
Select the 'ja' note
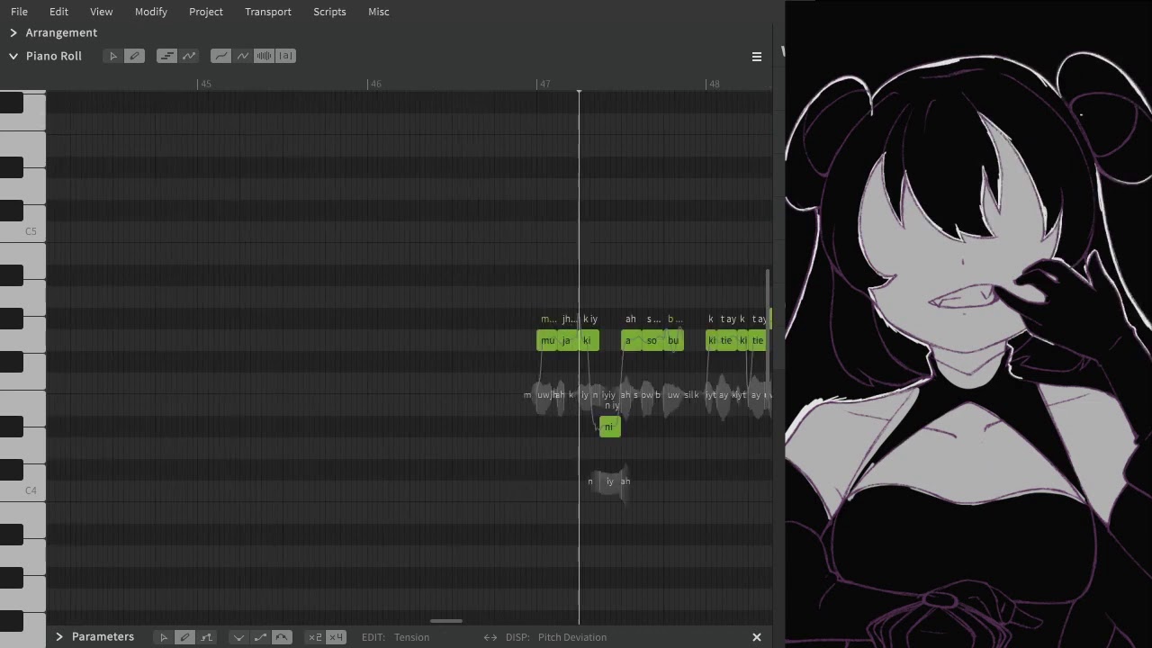coord(568,340)
